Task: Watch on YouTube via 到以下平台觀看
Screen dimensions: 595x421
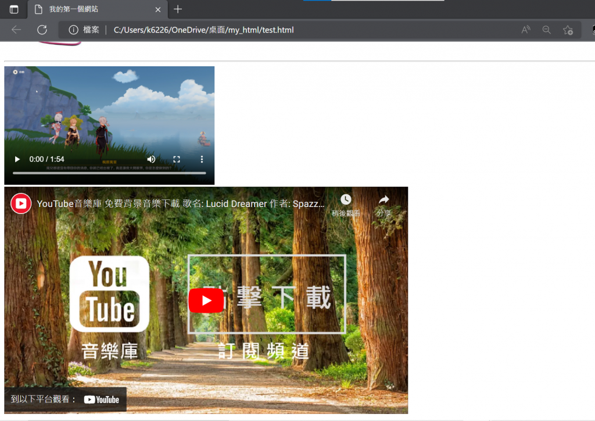Action: (x=65, y=399)
